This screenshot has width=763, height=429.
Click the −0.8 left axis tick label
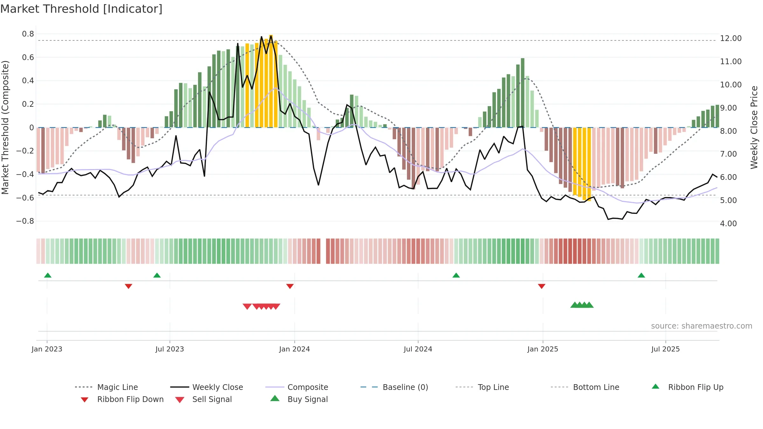click(25, 221)
